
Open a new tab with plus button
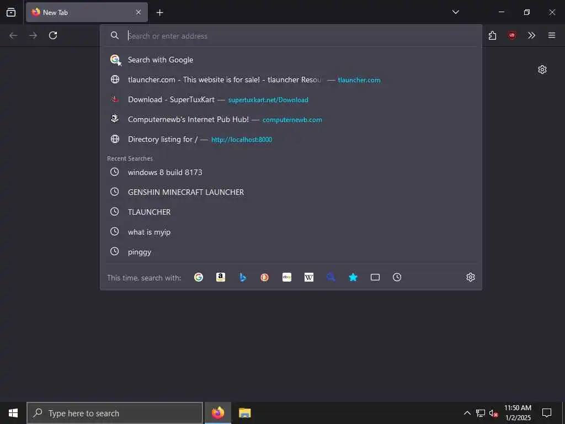159,13
